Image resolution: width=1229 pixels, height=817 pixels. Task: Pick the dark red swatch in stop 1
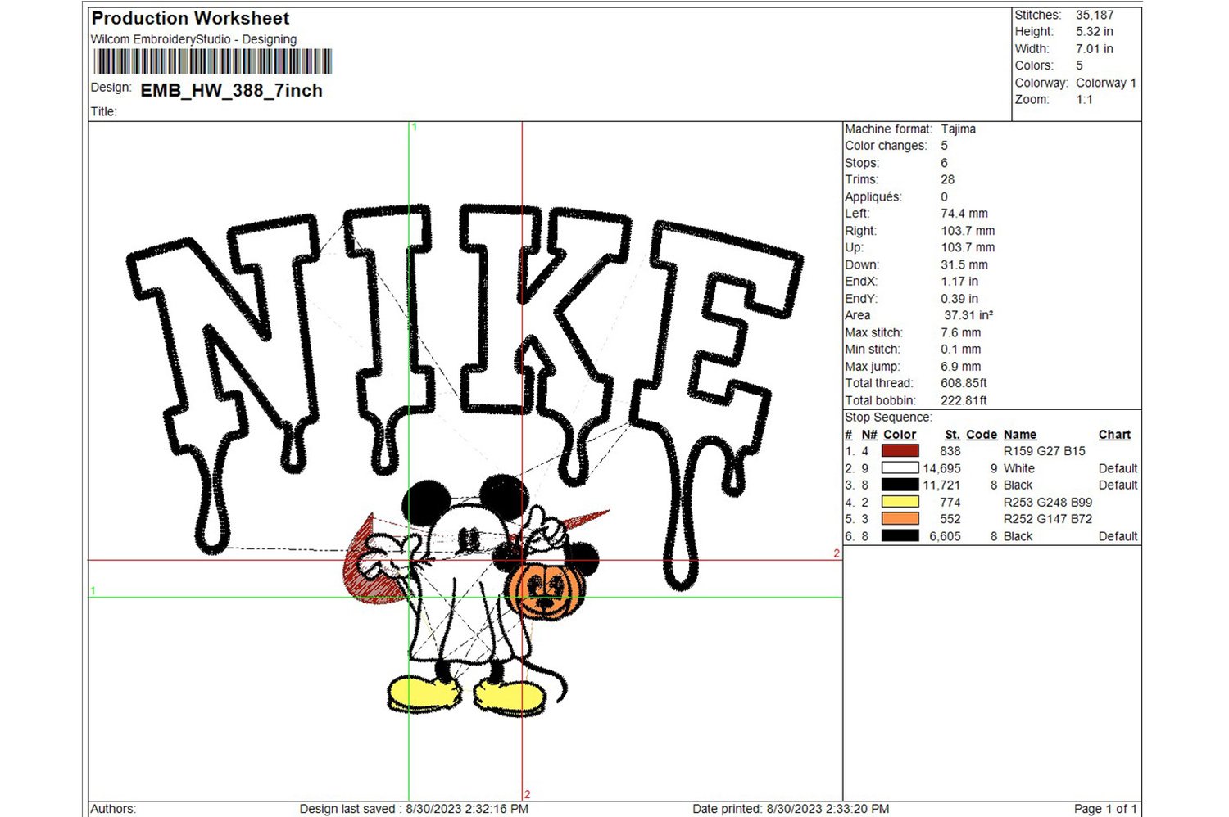point(900,451)
